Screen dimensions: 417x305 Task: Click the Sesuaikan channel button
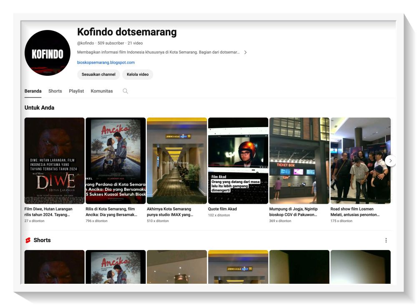(98, 75)
